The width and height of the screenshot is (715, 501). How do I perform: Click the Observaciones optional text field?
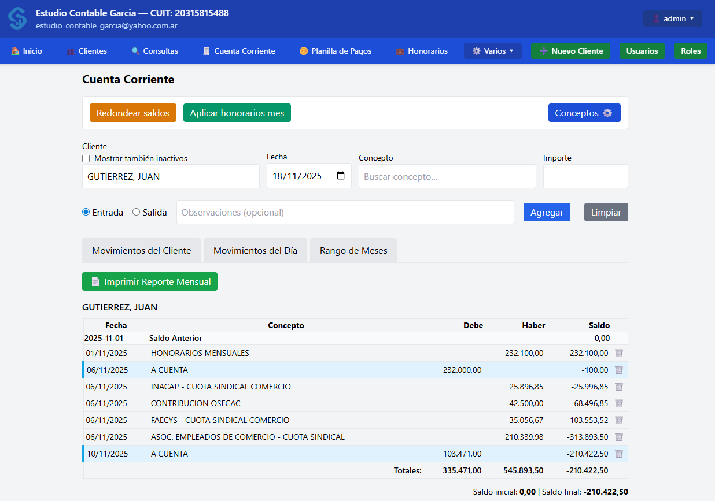coord(345,212)
